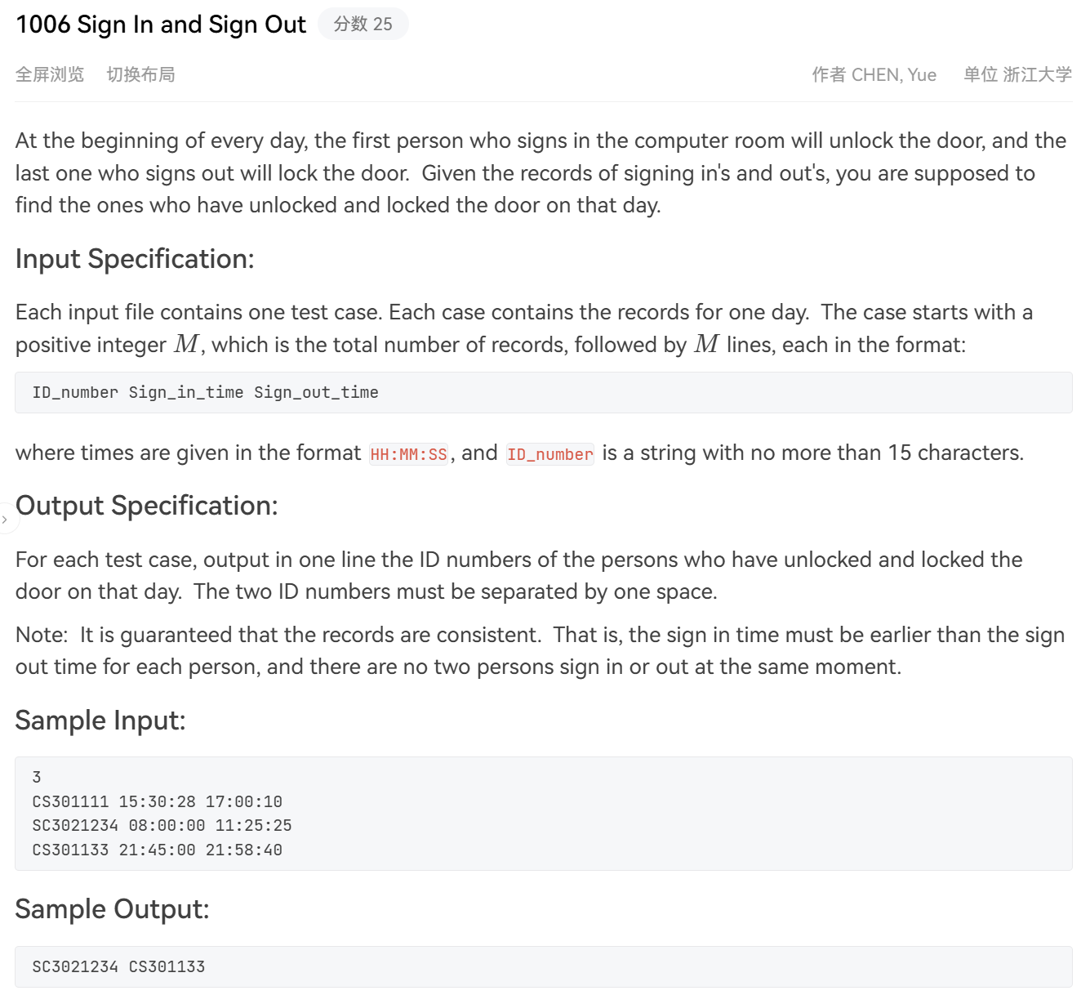Click the 全屏浏览 full-screen button
This screenshot has width=1090, height=995.
(50, 74)
